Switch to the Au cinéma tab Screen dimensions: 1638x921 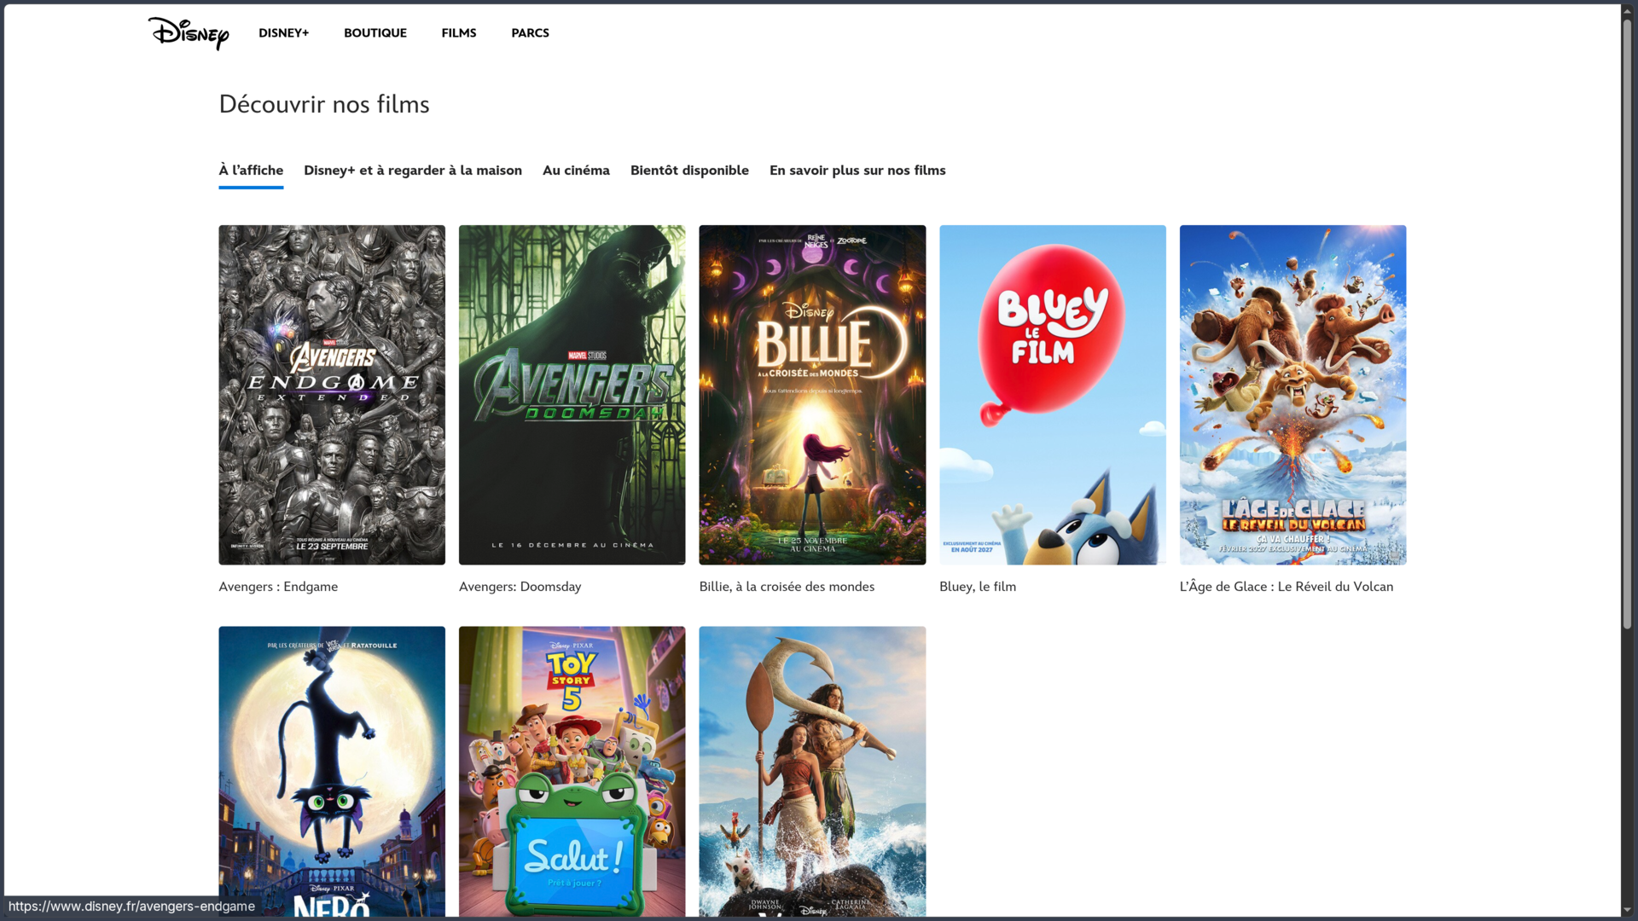pyautogui.click(x=576, y=171)
